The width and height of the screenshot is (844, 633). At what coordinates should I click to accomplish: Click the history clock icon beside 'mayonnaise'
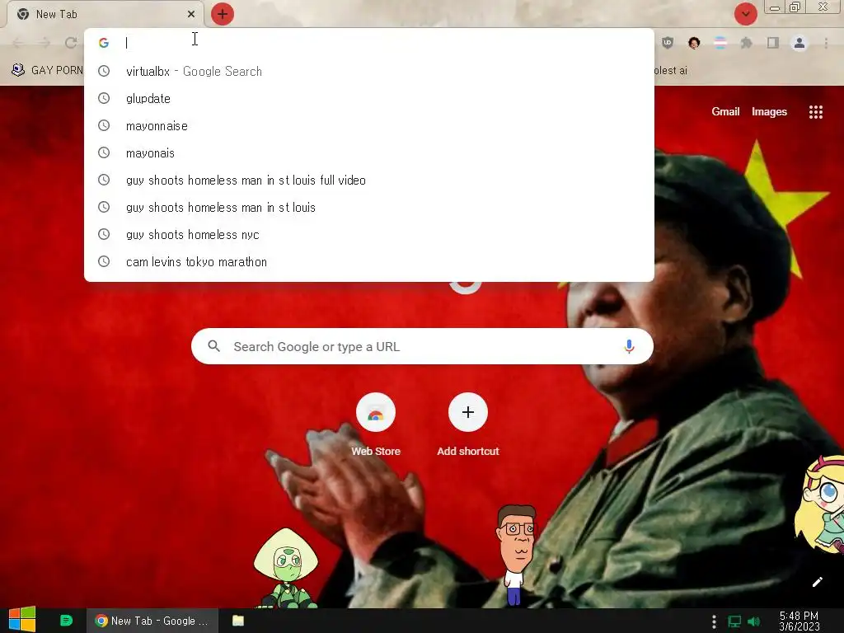104,125
